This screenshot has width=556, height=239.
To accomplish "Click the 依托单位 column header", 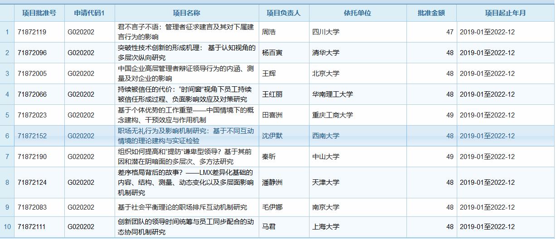I will (358, 13).
